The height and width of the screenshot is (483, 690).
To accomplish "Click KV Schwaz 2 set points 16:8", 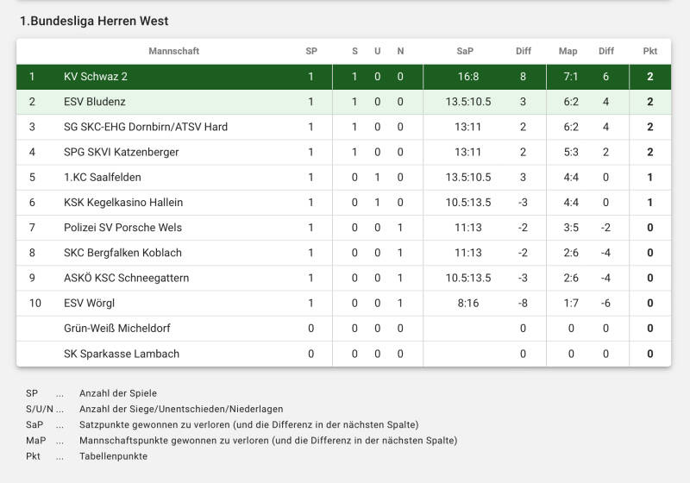I will pyautogui.click(x=468, y=77).
